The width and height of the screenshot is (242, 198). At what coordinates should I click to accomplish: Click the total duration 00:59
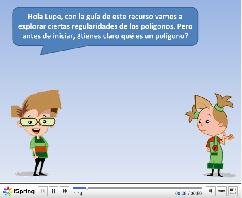click(x=196, y=194)
